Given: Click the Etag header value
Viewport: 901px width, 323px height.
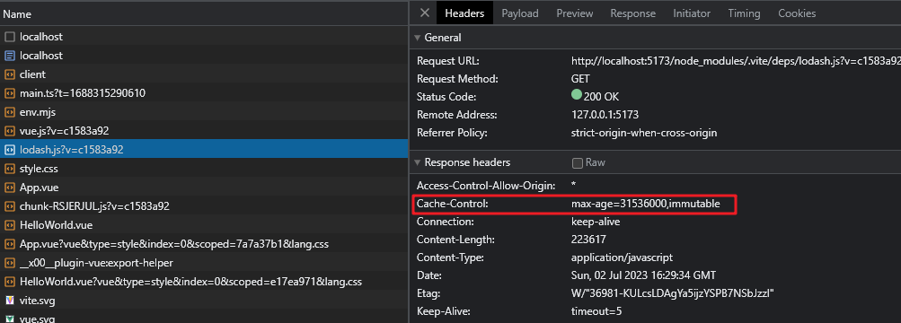Looking at the screenshot, I should [x=672, y=293].
